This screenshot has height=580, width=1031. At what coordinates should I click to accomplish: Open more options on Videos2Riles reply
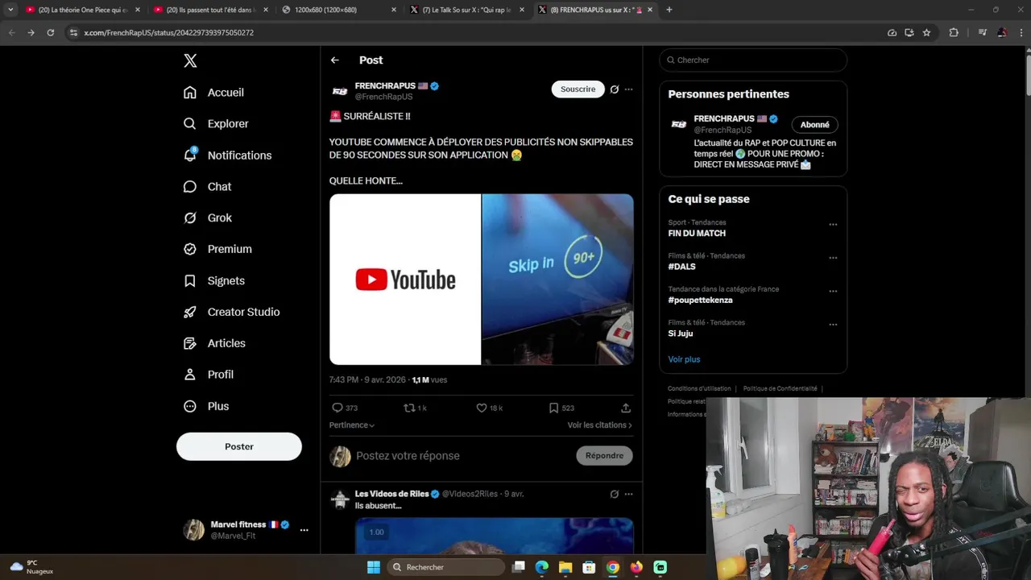628,494
